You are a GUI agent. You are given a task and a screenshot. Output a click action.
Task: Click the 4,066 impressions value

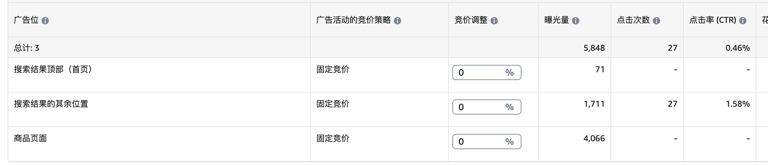point(594,138)
